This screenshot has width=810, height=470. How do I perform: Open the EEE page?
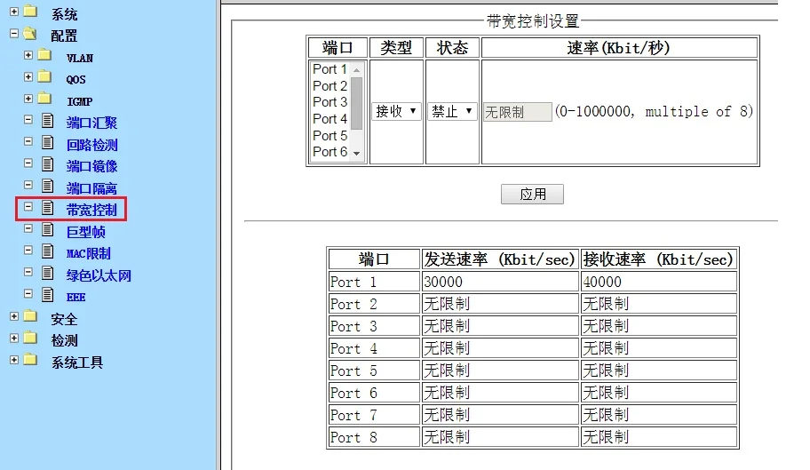(76, 298)
